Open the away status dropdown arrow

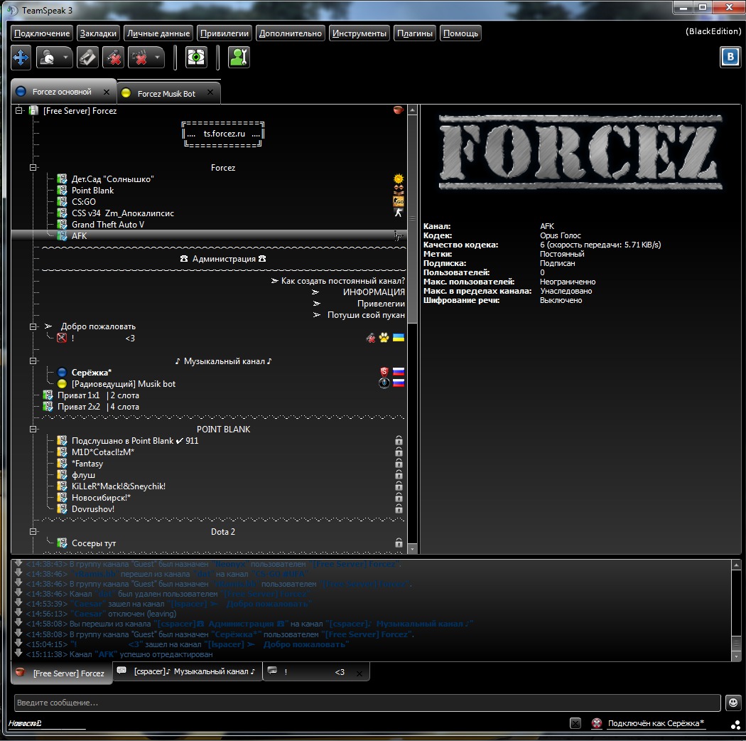[x=65, y=58]
